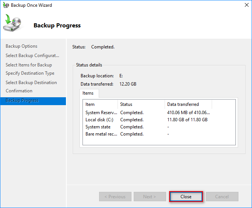Click the Previous button
The width and height of the screenshot is (252, 208).
click(x=115, y=196)
